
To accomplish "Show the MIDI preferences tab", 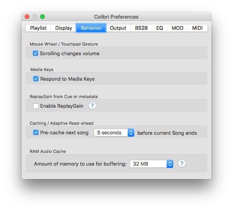I will coord(198,28).
